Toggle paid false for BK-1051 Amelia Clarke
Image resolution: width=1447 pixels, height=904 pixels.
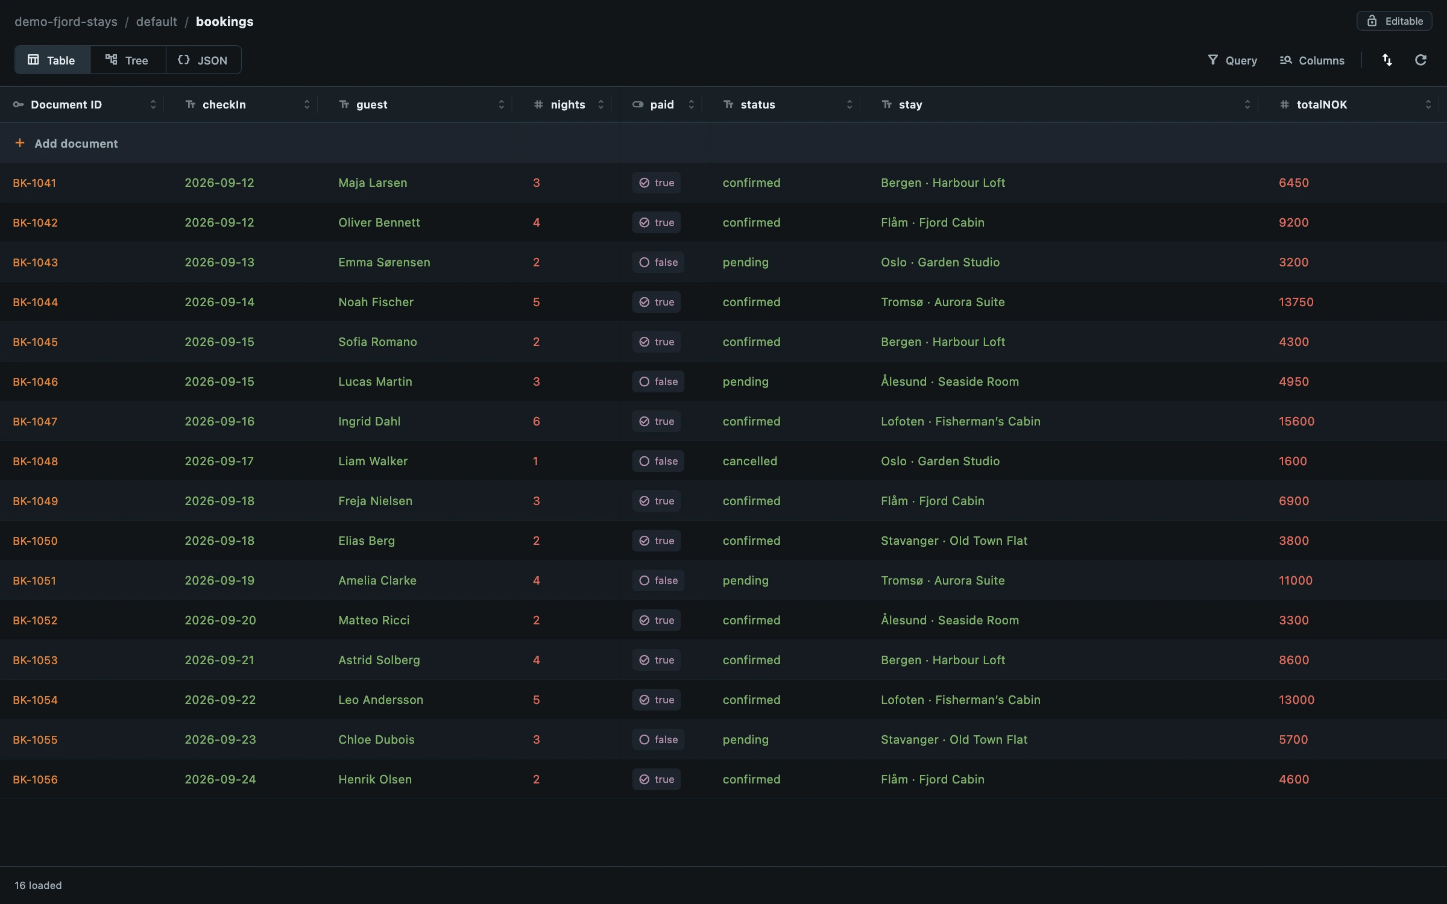[658, 580]
